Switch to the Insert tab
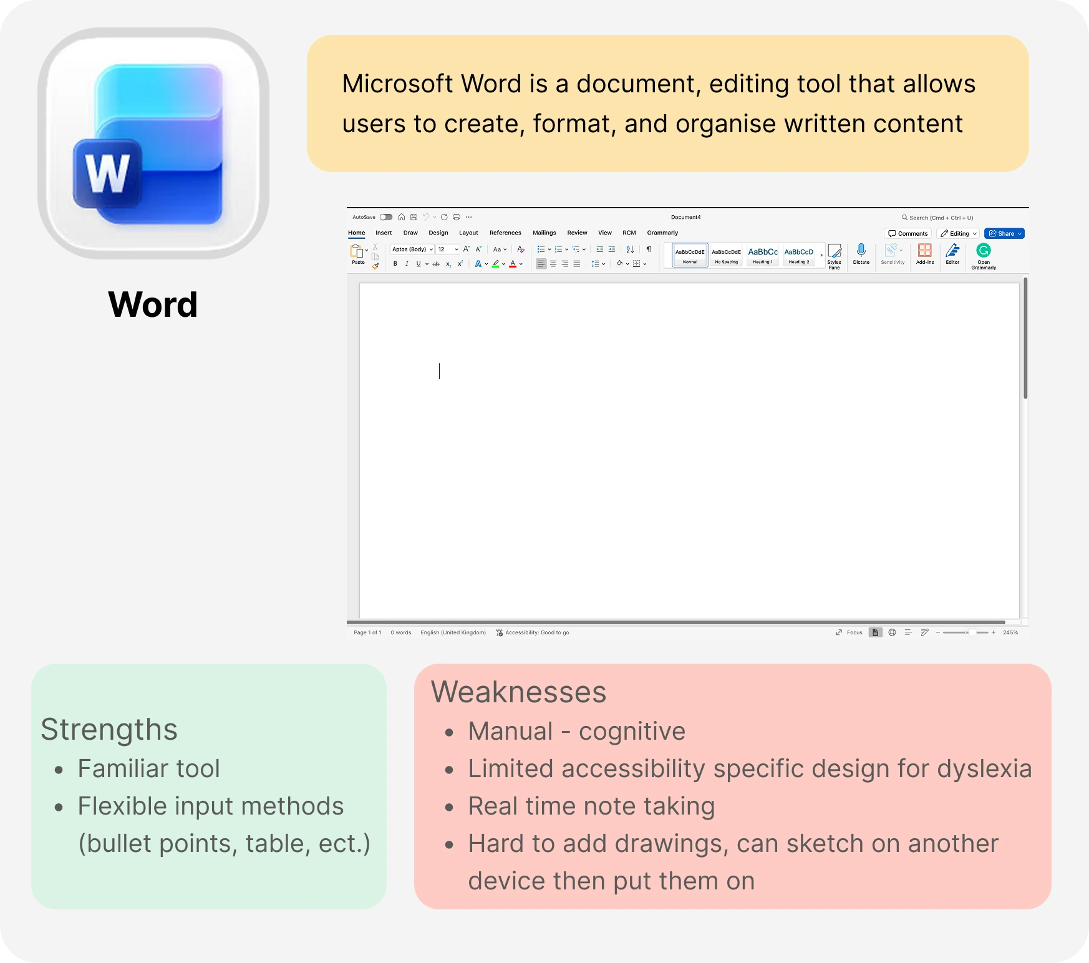This screenshot has height=963, width=1089. [x=384, y=233]
